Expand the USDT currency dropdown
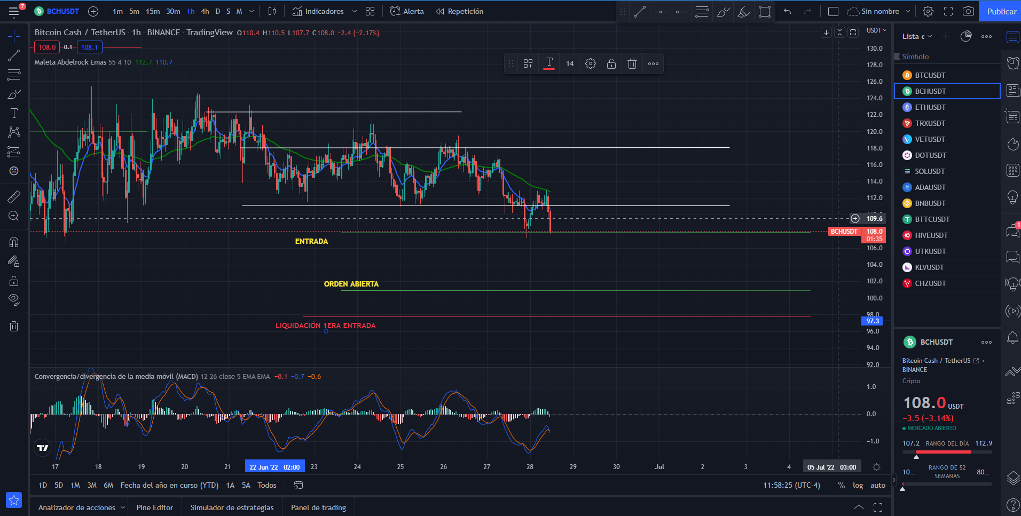This screenshot has height=516, width=1021. [x=876, y=30]
